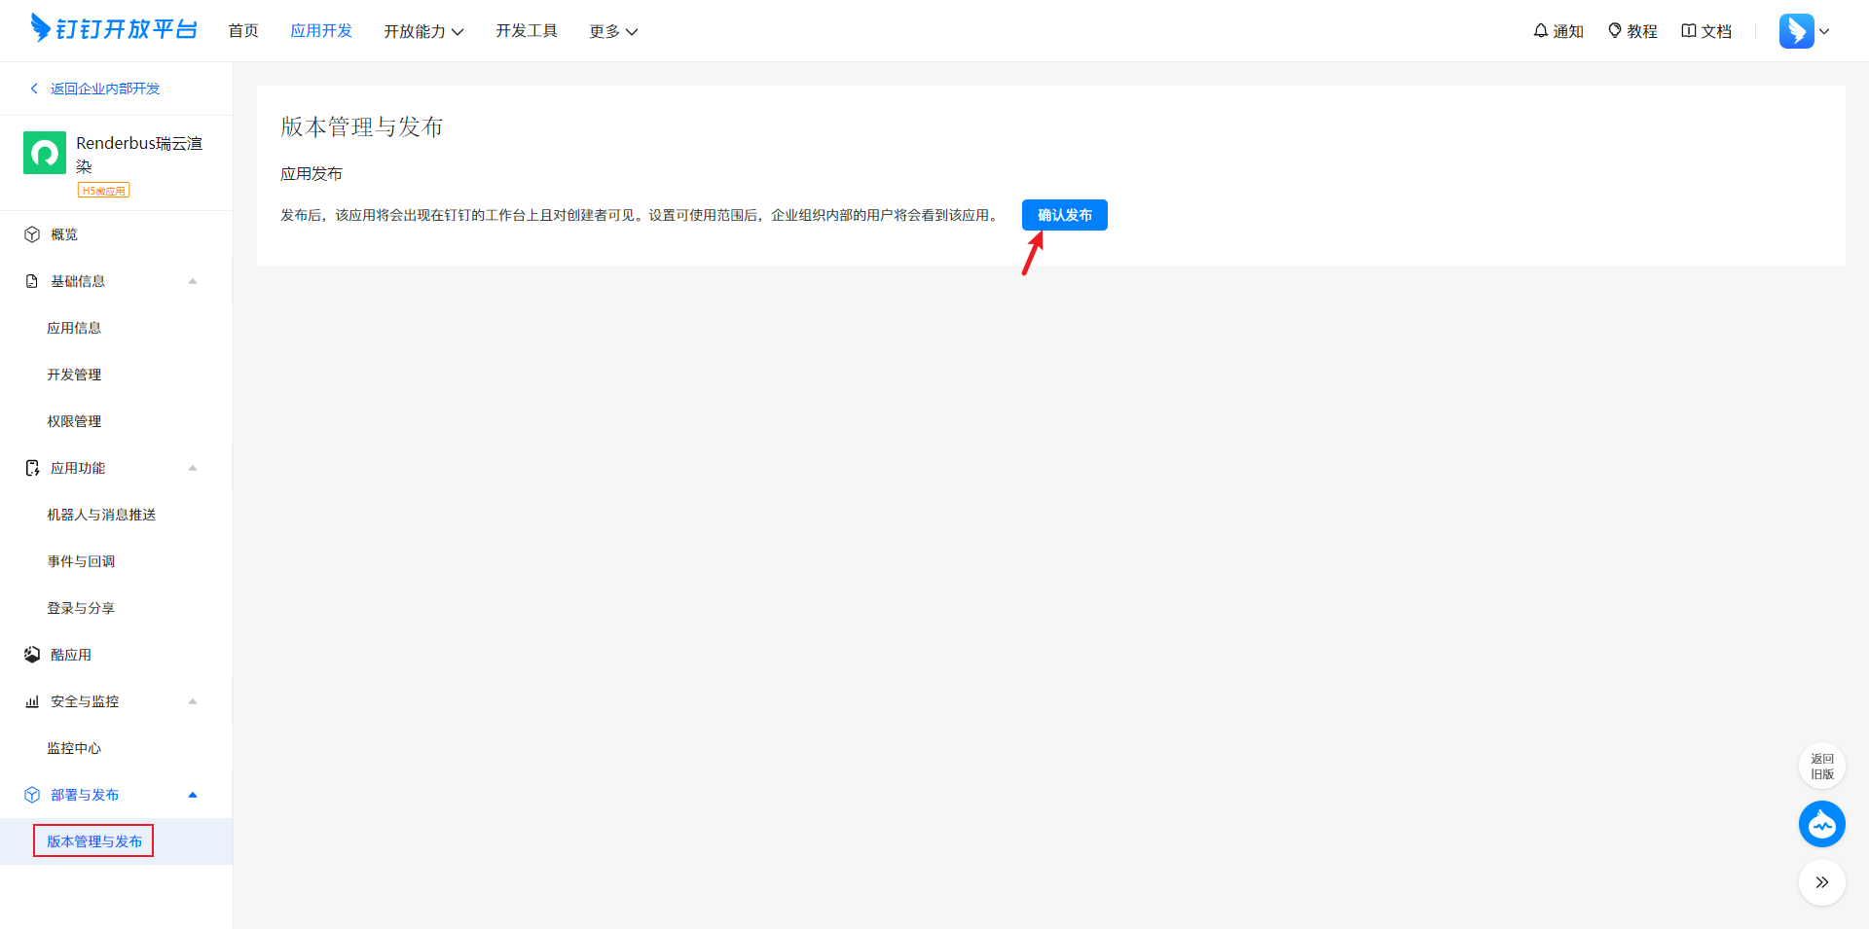Collapse the 安全与监控 section arrow
The width and height of the screenshot is (1869, 929).
pyautogui.click(x=193, y=701)
